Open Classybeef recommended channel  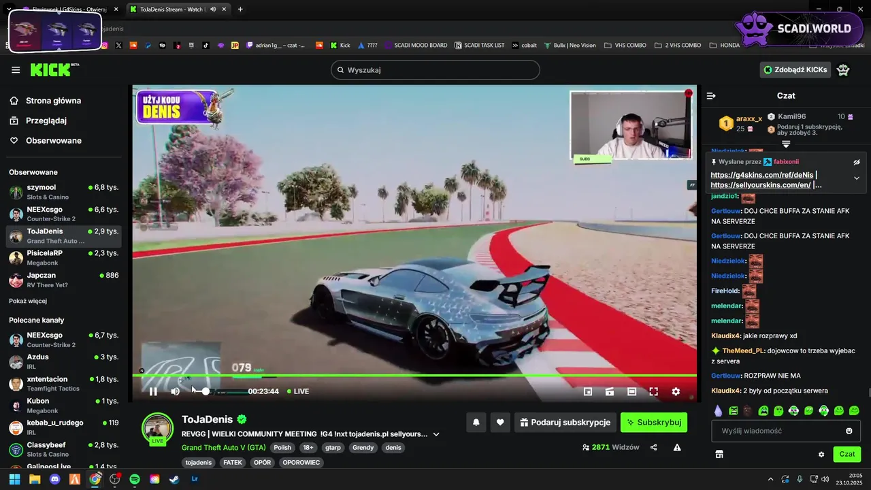click(x=64, y=449)
